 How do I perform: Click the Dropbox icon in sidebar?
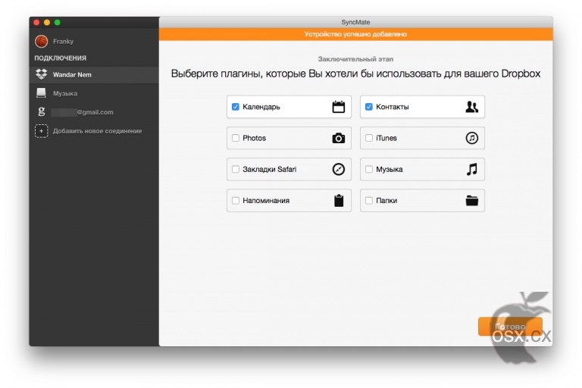pyautogui.click(x=41, y=74)
